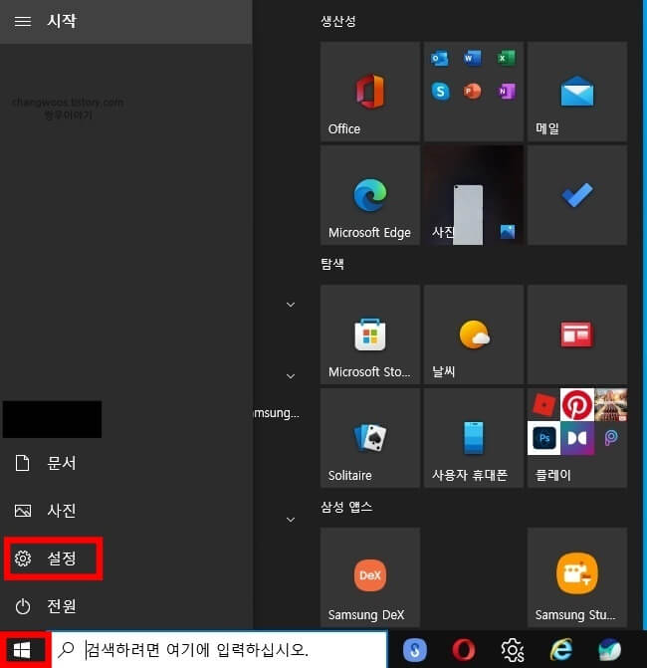The image size is (647, 668).
Task: Click the Windows Start button
Action: (x=22, y=650)
